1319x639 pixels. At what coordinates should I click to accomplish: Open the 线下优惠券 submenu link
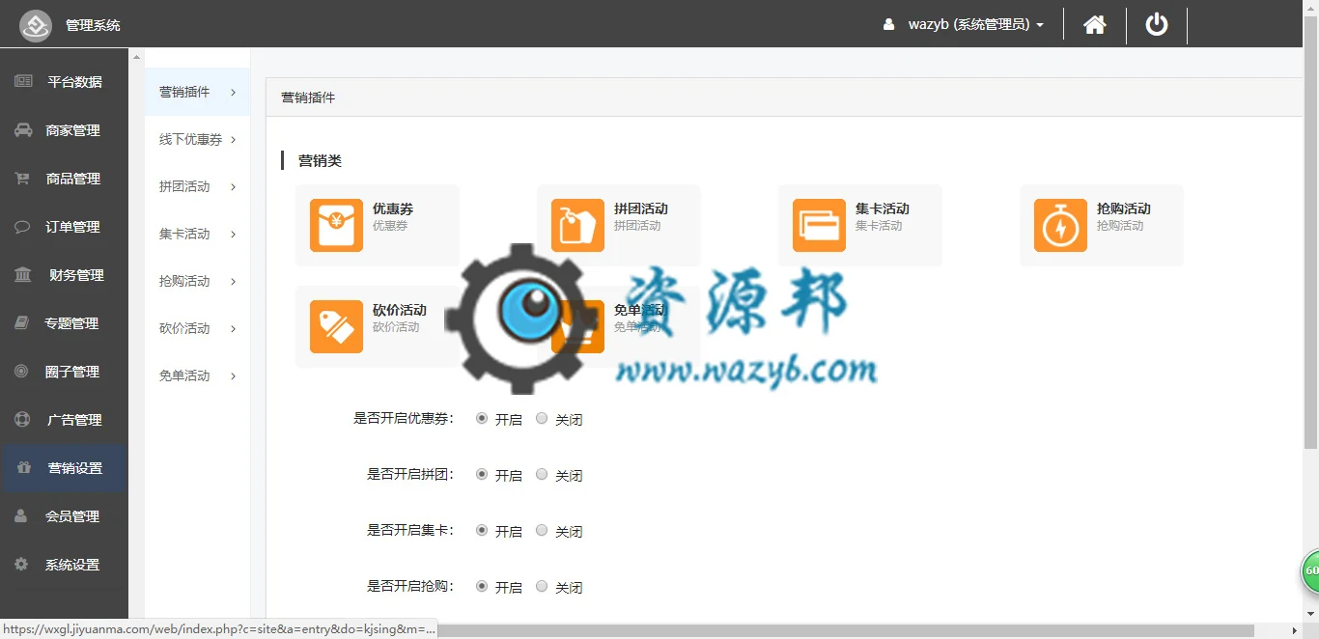coord(191,139)
